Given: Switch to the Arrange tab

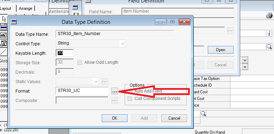Looking at the screenshot, I should [x=25, y=8].
